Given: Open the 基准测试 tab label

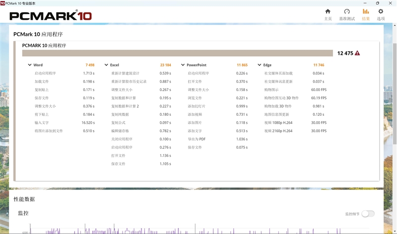Looking at the screenshot, I should pos(347,19).
